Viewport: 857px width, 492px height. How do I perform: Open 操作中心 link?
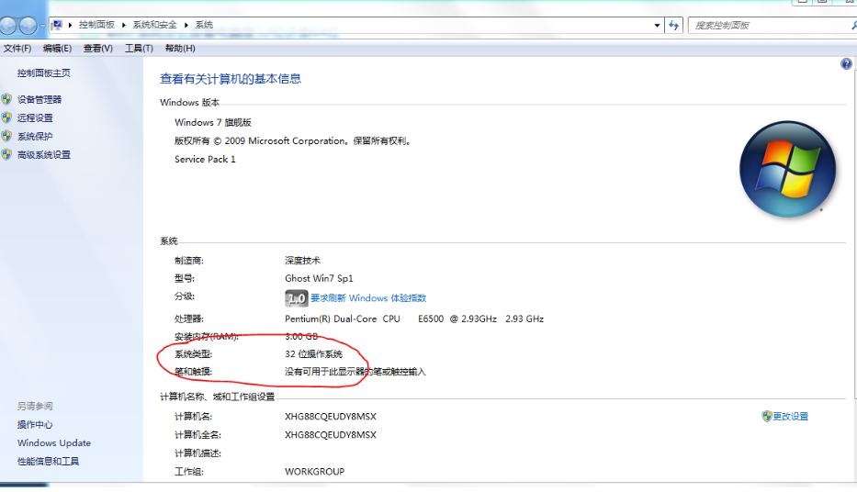point(35,424)
